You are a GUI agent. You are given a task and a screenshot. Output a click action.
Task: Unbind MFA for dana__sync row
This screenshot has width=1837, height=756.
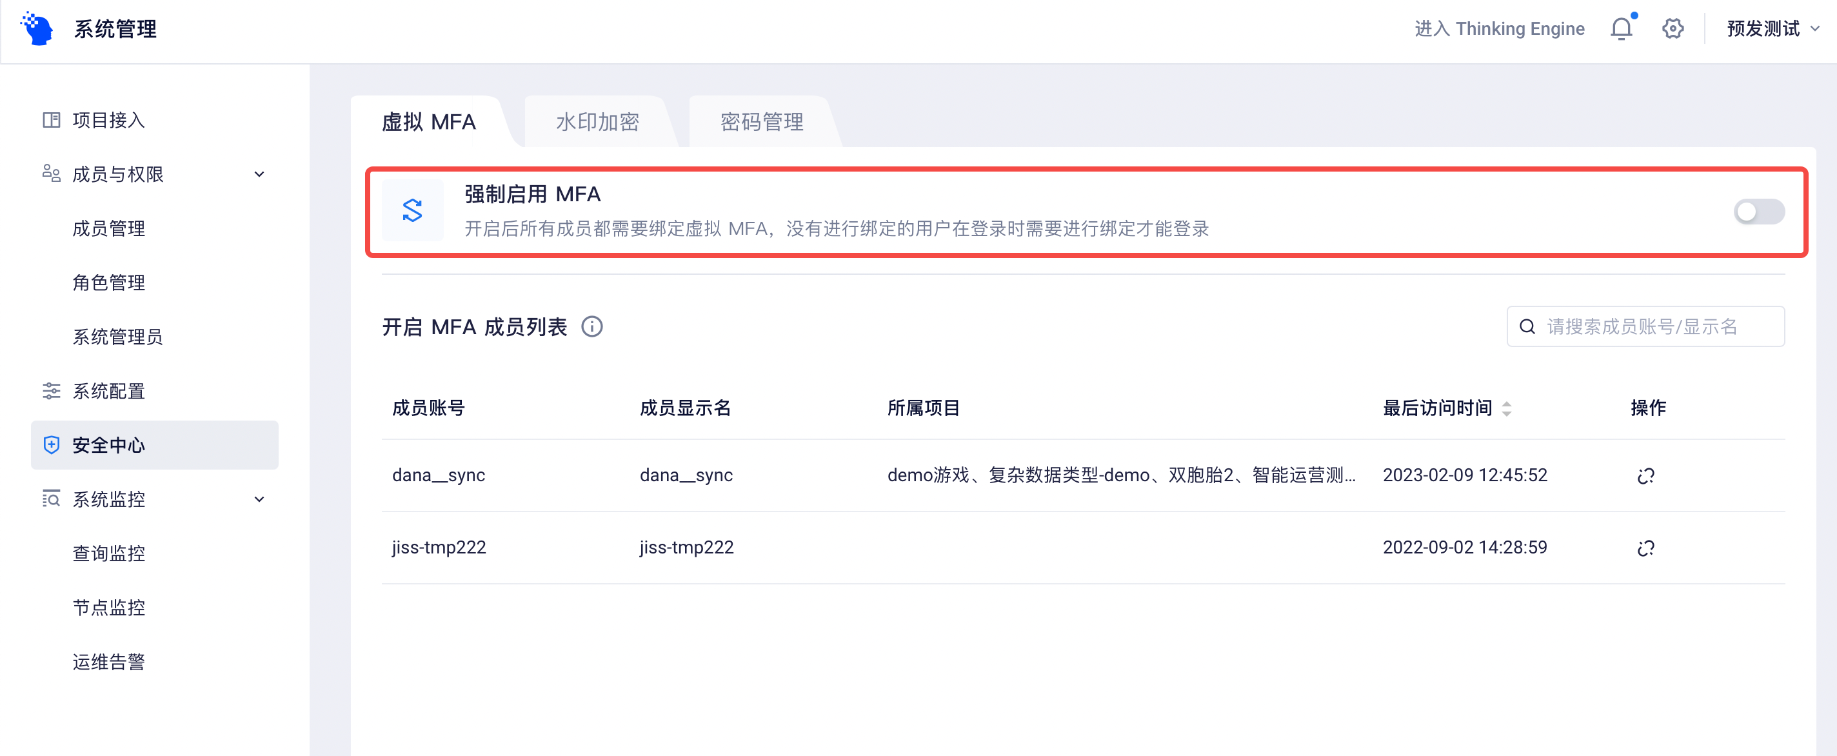1646,475
